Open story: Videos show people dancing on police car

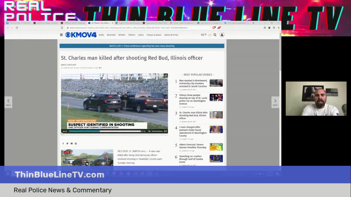coord(193,99)
